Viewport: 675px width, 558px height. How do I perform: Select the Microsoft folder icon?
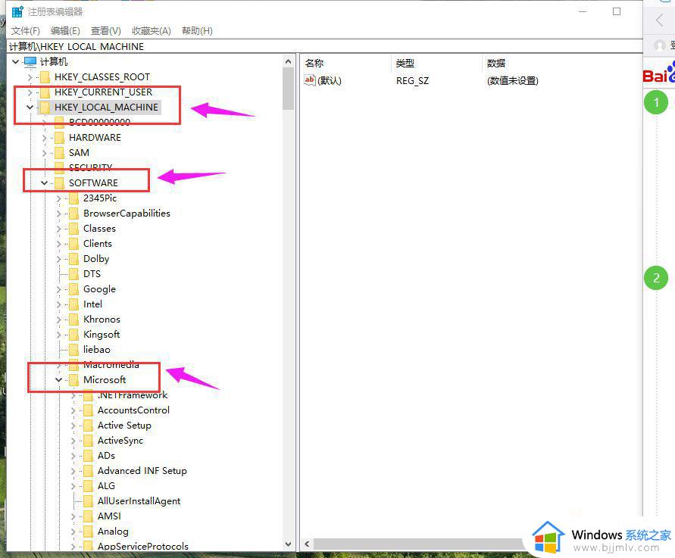point(74,380)
